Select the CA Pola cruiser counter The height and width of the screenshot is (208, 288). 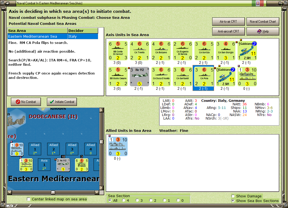click(204, 76)
